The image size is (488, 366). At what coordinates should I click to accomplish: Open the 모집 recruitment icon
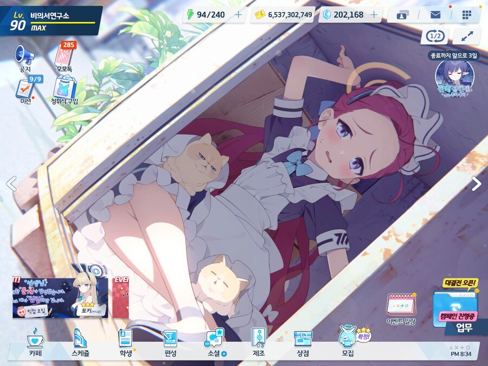(x=348, y=341)
